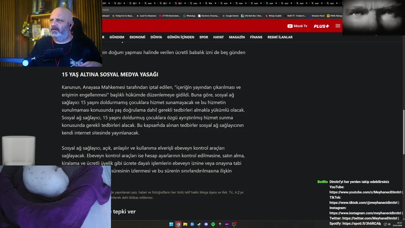Open the Multi TV bookmark
Viewport: 405px width, 228px height.
[x=295, y=16]
